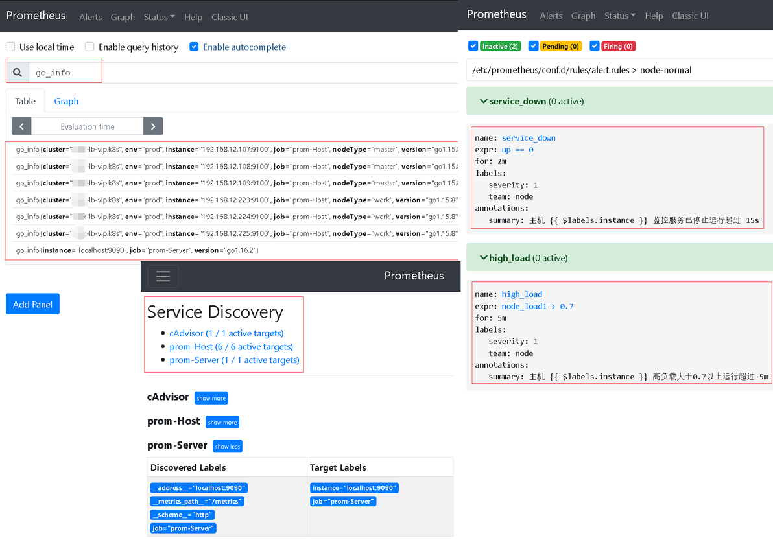Go to next evaluation time arrow
773x540 pixels.
(153, 126)
